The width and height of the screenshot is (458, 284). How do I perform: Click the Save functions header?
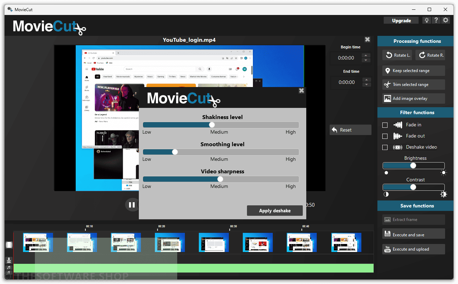(415, 206)
